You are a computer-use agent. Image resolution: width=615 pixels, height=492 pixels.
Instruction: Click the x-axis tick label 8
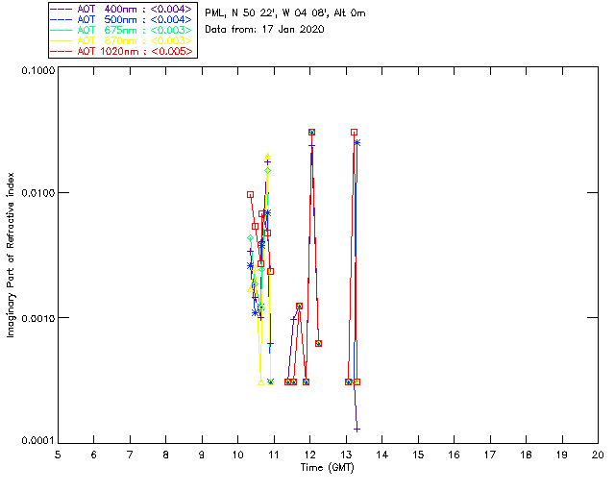tap(166, 455)
